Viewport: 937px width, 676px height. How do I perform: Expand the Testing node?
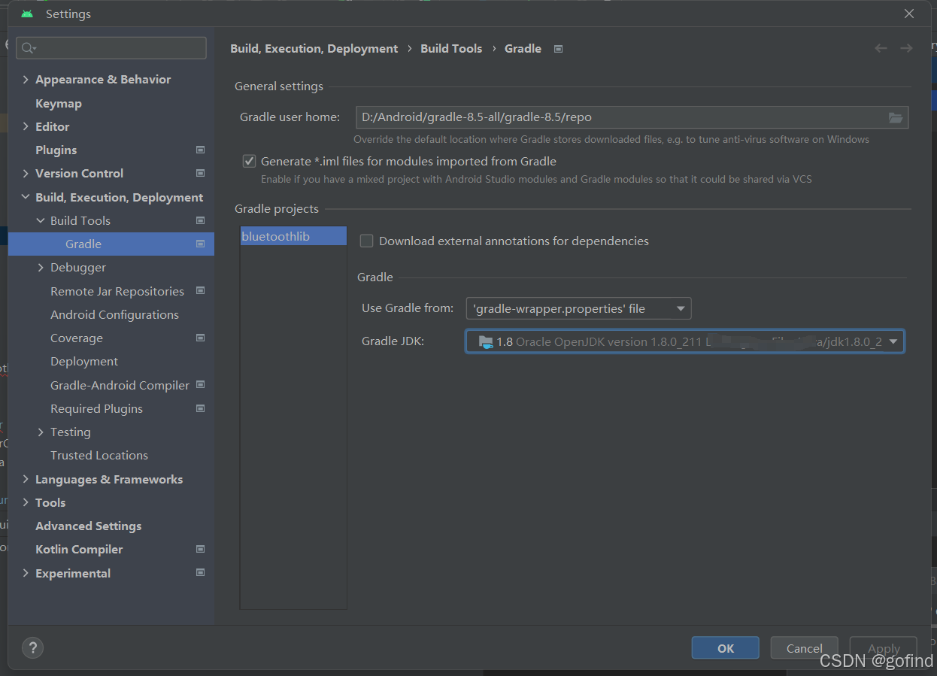point(41,432)
